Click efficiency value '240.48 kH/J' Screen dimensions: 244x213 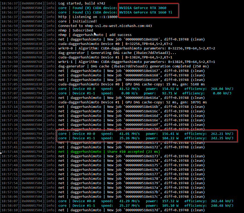pyautogui.click(x=222, y=206)
